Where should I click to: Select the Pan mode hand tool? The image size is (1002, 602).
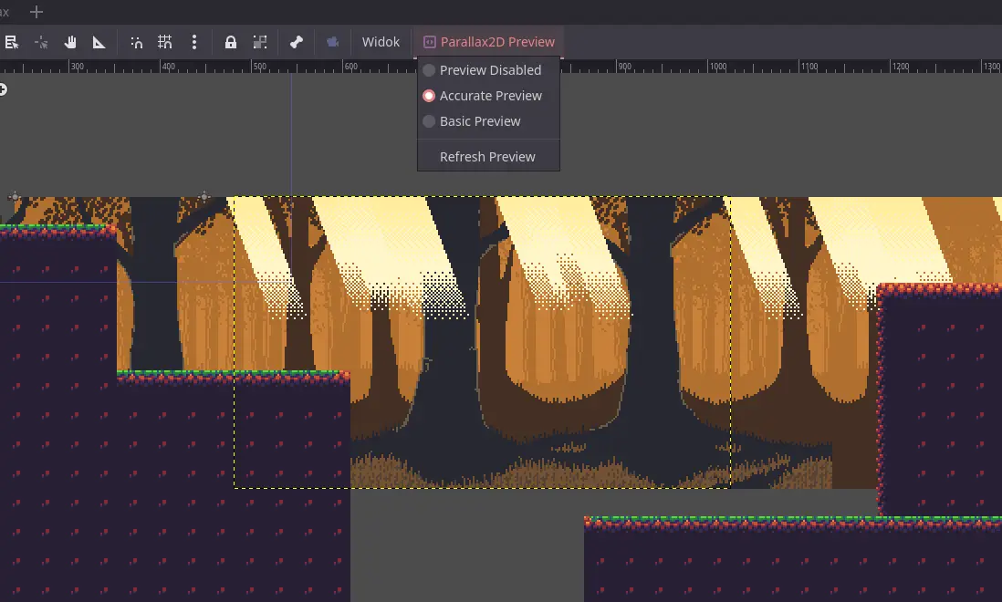[x=70, y=42]
